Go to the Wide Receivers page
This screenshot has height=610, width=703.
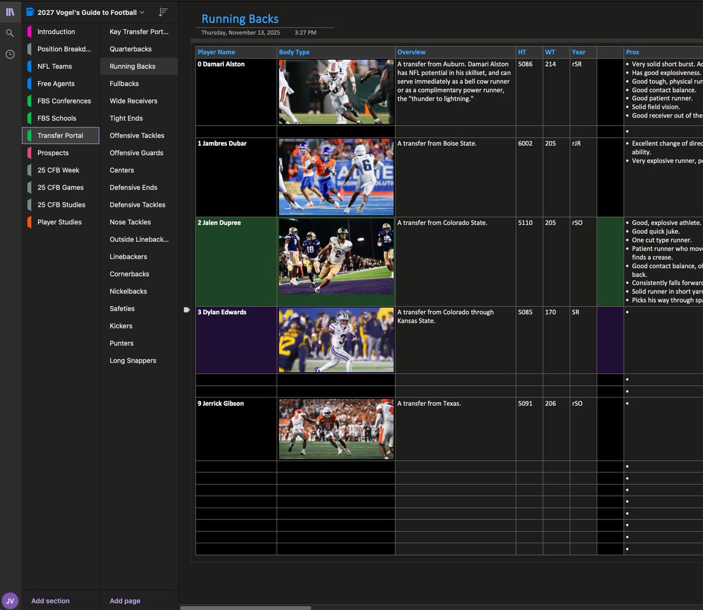[139, 101]
